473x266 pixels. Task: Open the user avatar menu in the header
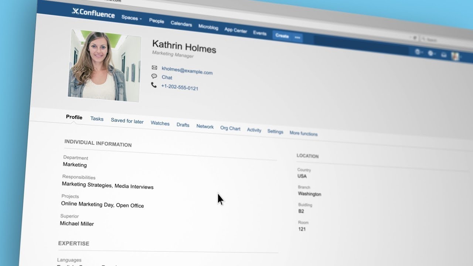click(x=455, y=56)
